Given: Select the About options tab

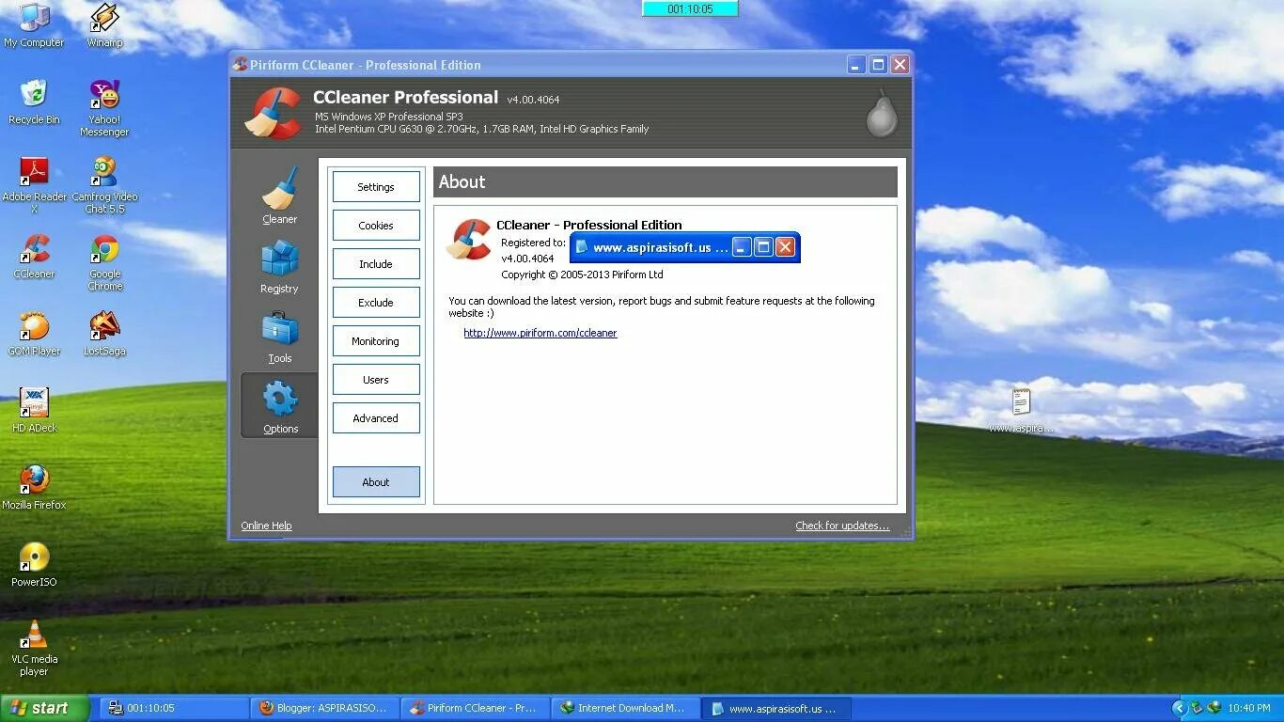Looking at the screenshot, I should click(376, 482).
